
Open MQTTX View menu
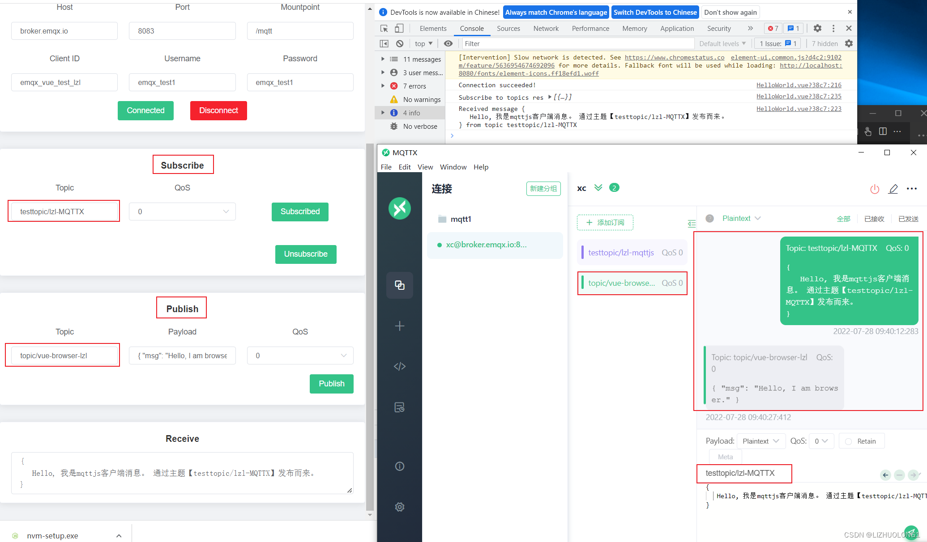coord(425,167)
